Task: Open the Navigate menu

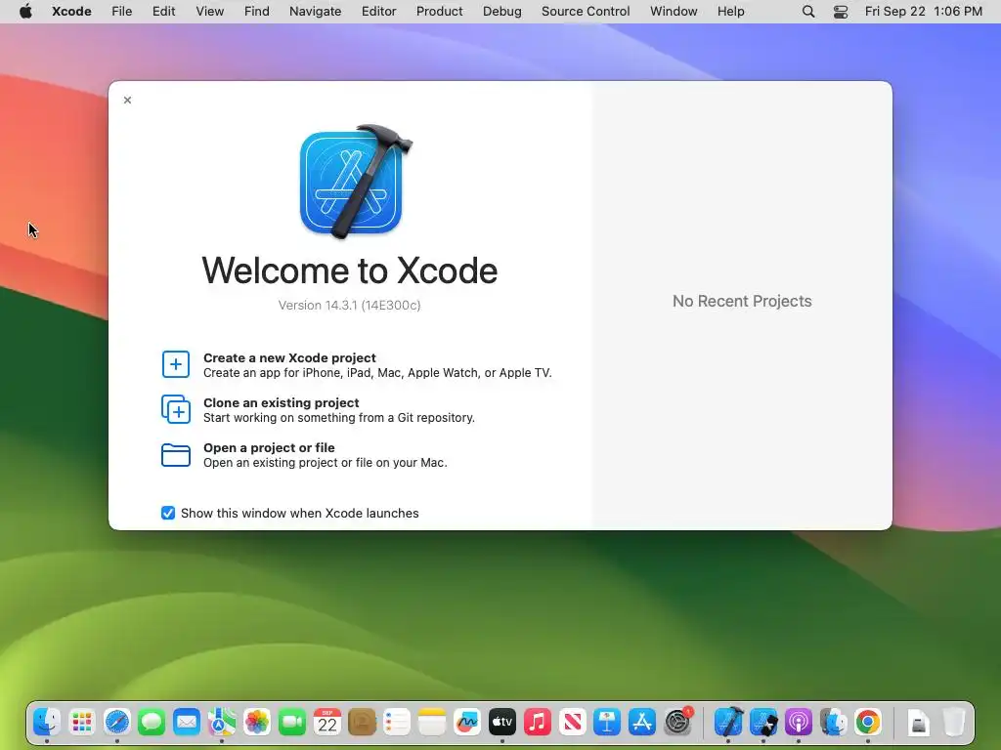Action: 315,12
